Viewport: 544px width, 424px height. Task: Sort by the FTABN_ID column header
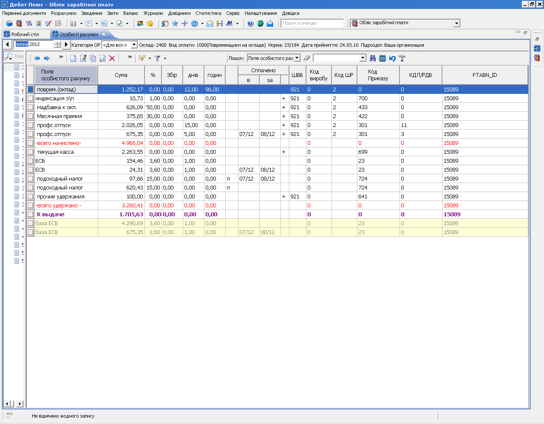click(484, 75)
